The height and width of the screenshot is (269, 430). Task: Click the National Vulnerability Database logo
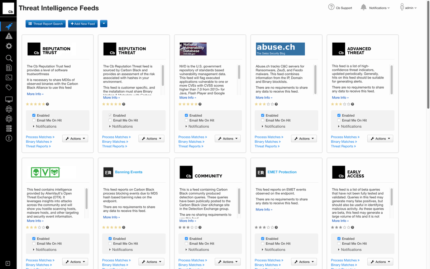point(193,49)
